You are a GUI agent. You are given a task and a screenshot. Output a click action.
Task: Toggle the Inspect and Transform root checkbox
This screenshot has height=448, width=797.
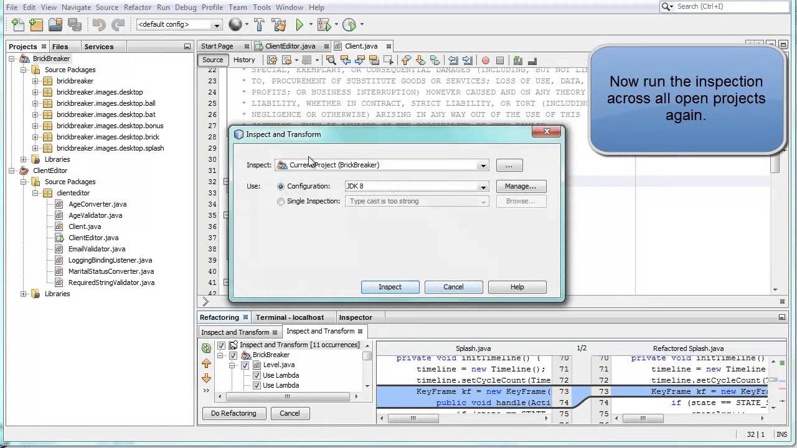pos(221,345)
